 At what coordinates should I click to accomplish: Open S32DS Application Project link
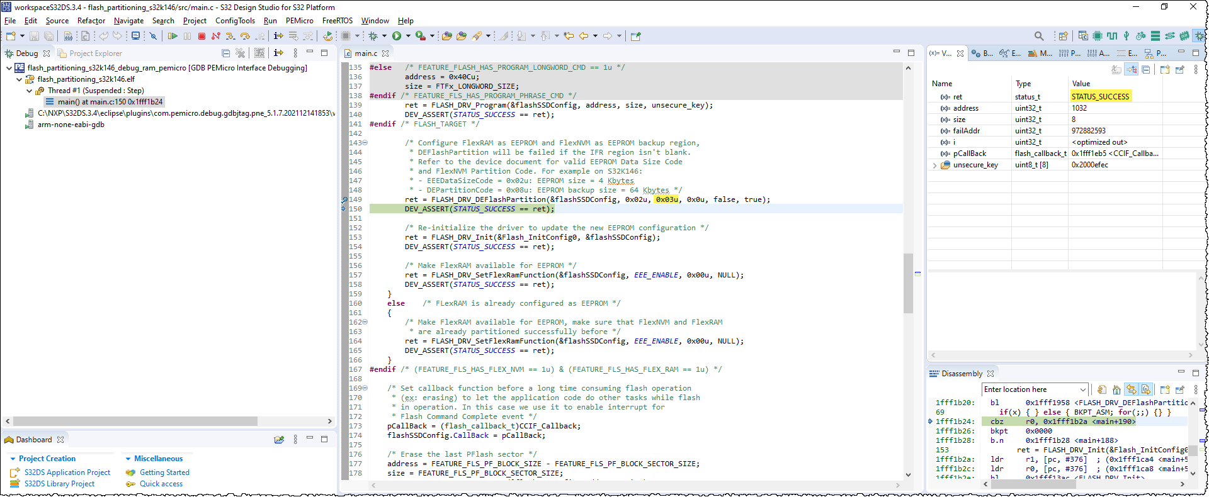(67, 472)
